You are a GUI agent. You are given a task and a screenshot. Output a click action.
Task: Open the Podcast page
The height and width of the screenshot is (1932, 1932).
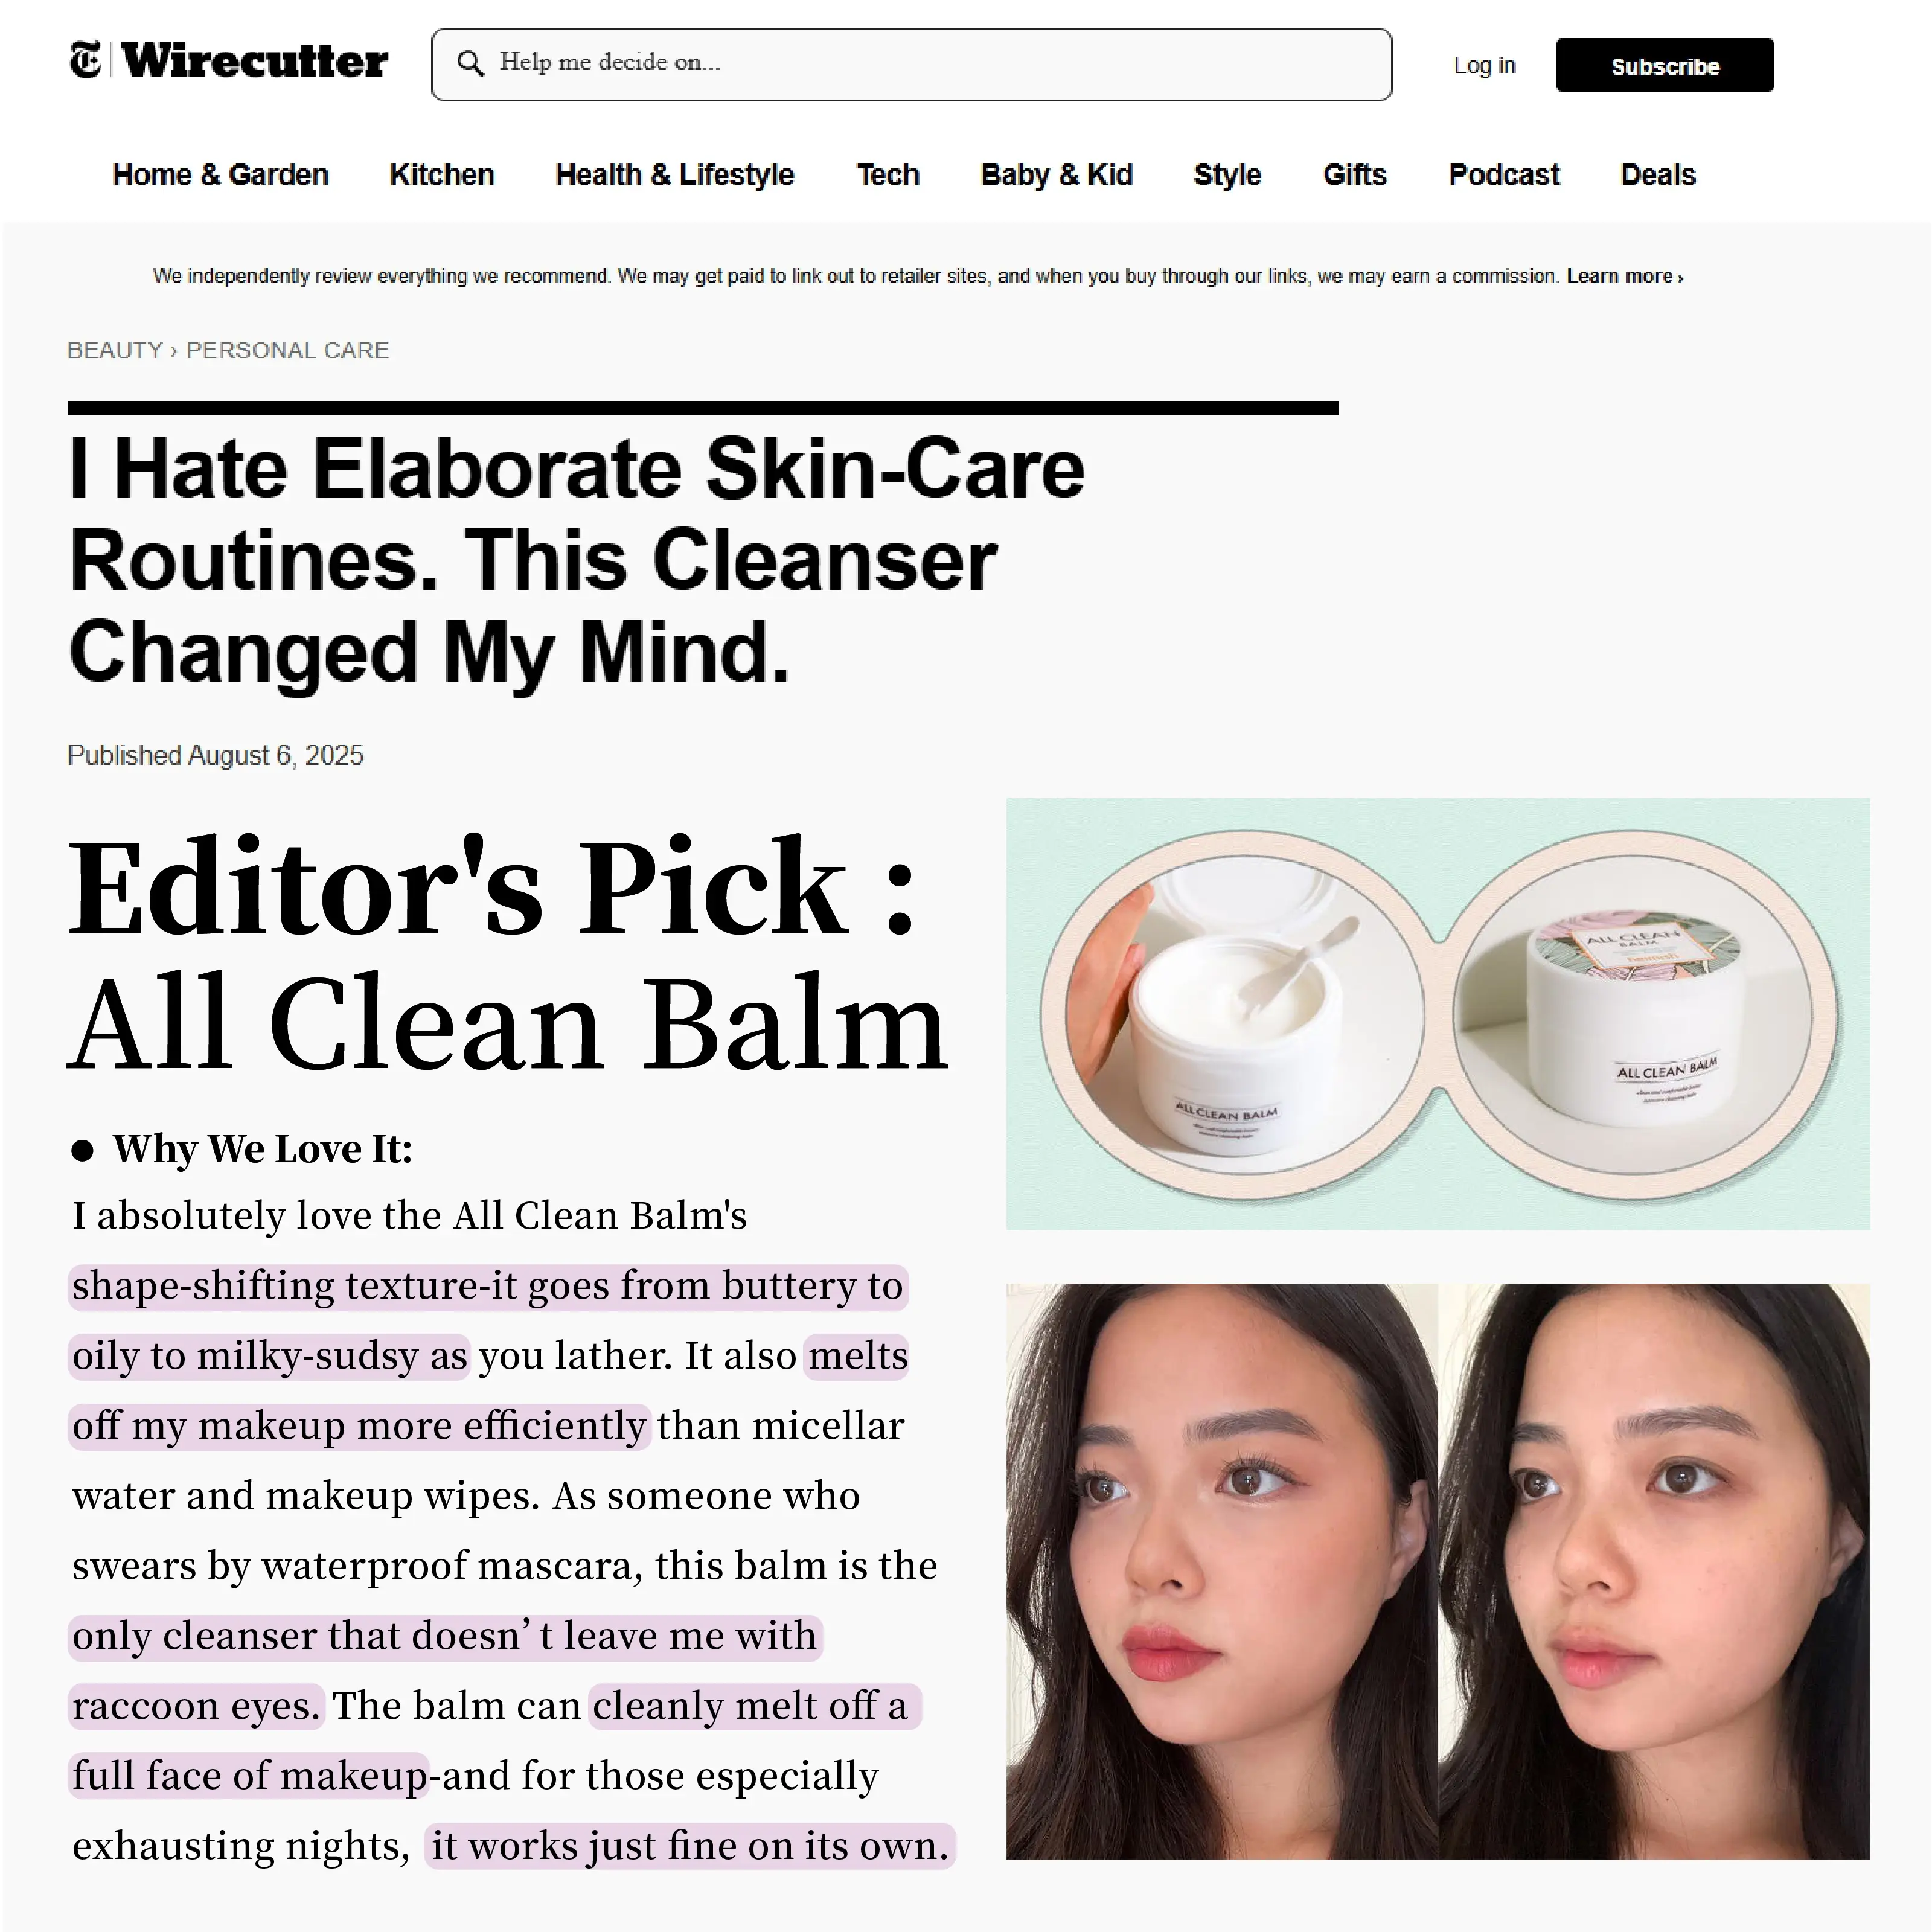1503,174
